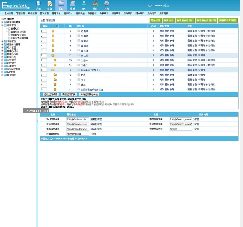Click the order field in the 奇·趣事 row
243x227 pixels.
coord(44,31)
